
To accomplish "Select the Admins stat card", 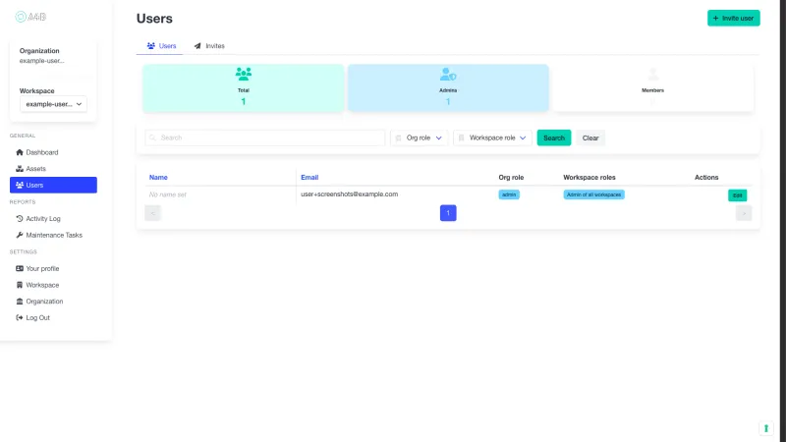I will 448,87.
